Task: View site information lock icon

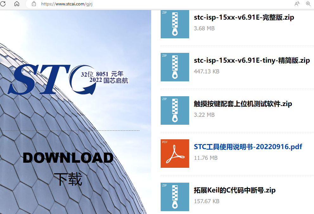Action: pos(34,4)
